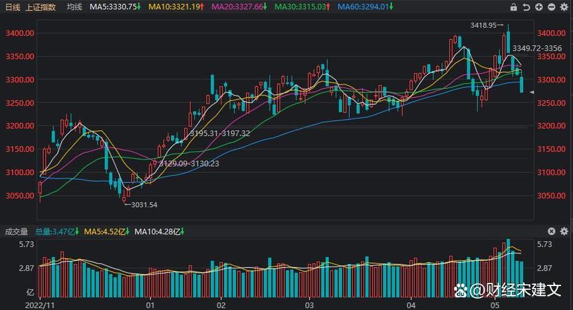Screen dimensions: 573x310
Task: Click the undo arrow icon
Action: coord(526,7)
